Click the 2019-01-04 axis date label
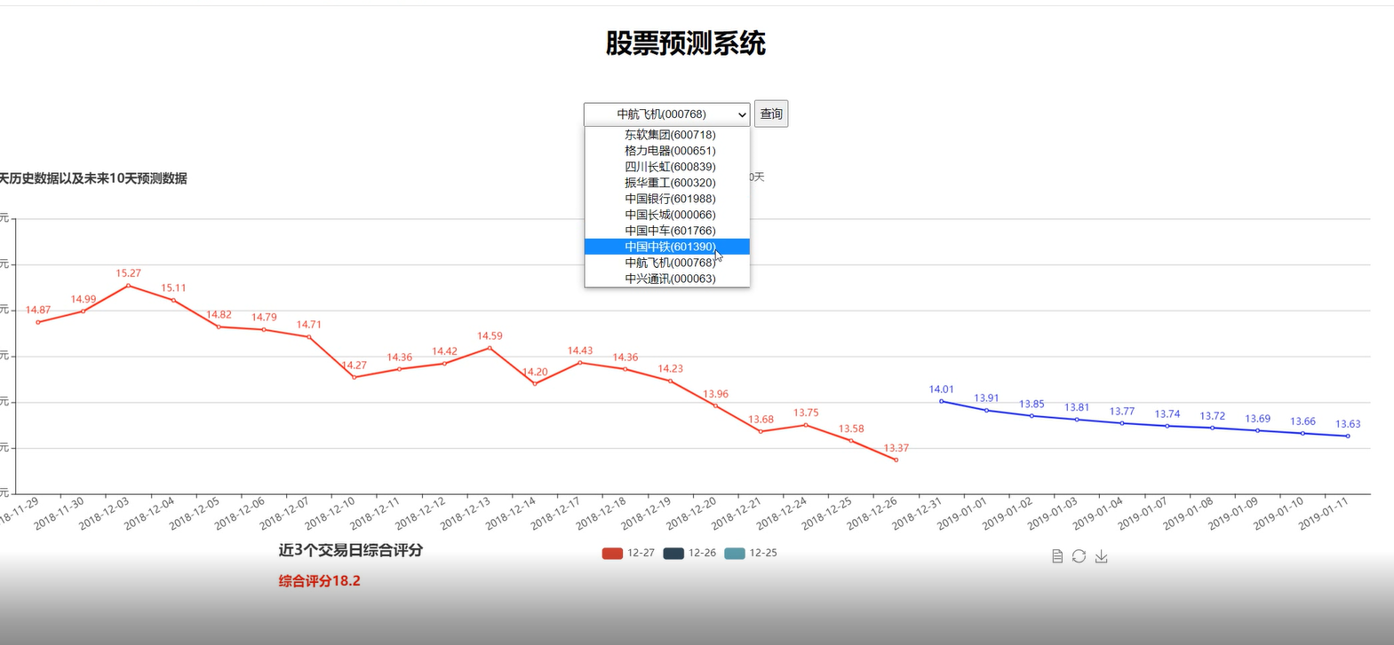 (x=1097, y=514)
